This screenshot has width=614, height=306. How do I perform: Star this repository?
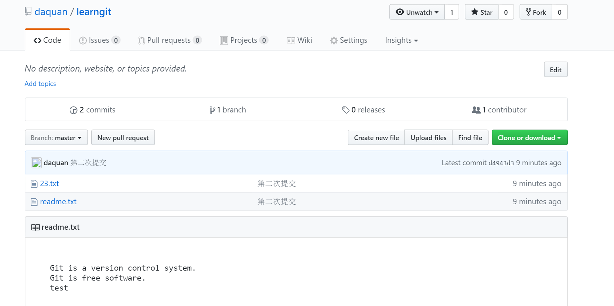(x=482, y=12)
